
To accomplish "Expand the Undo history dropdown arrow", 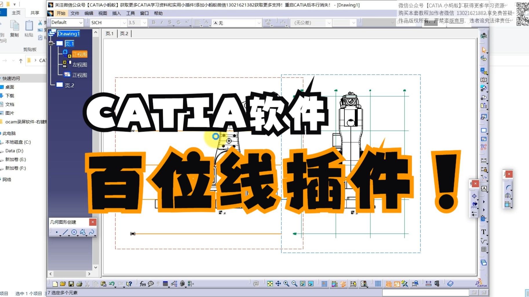I will click(x=116, y=287).
